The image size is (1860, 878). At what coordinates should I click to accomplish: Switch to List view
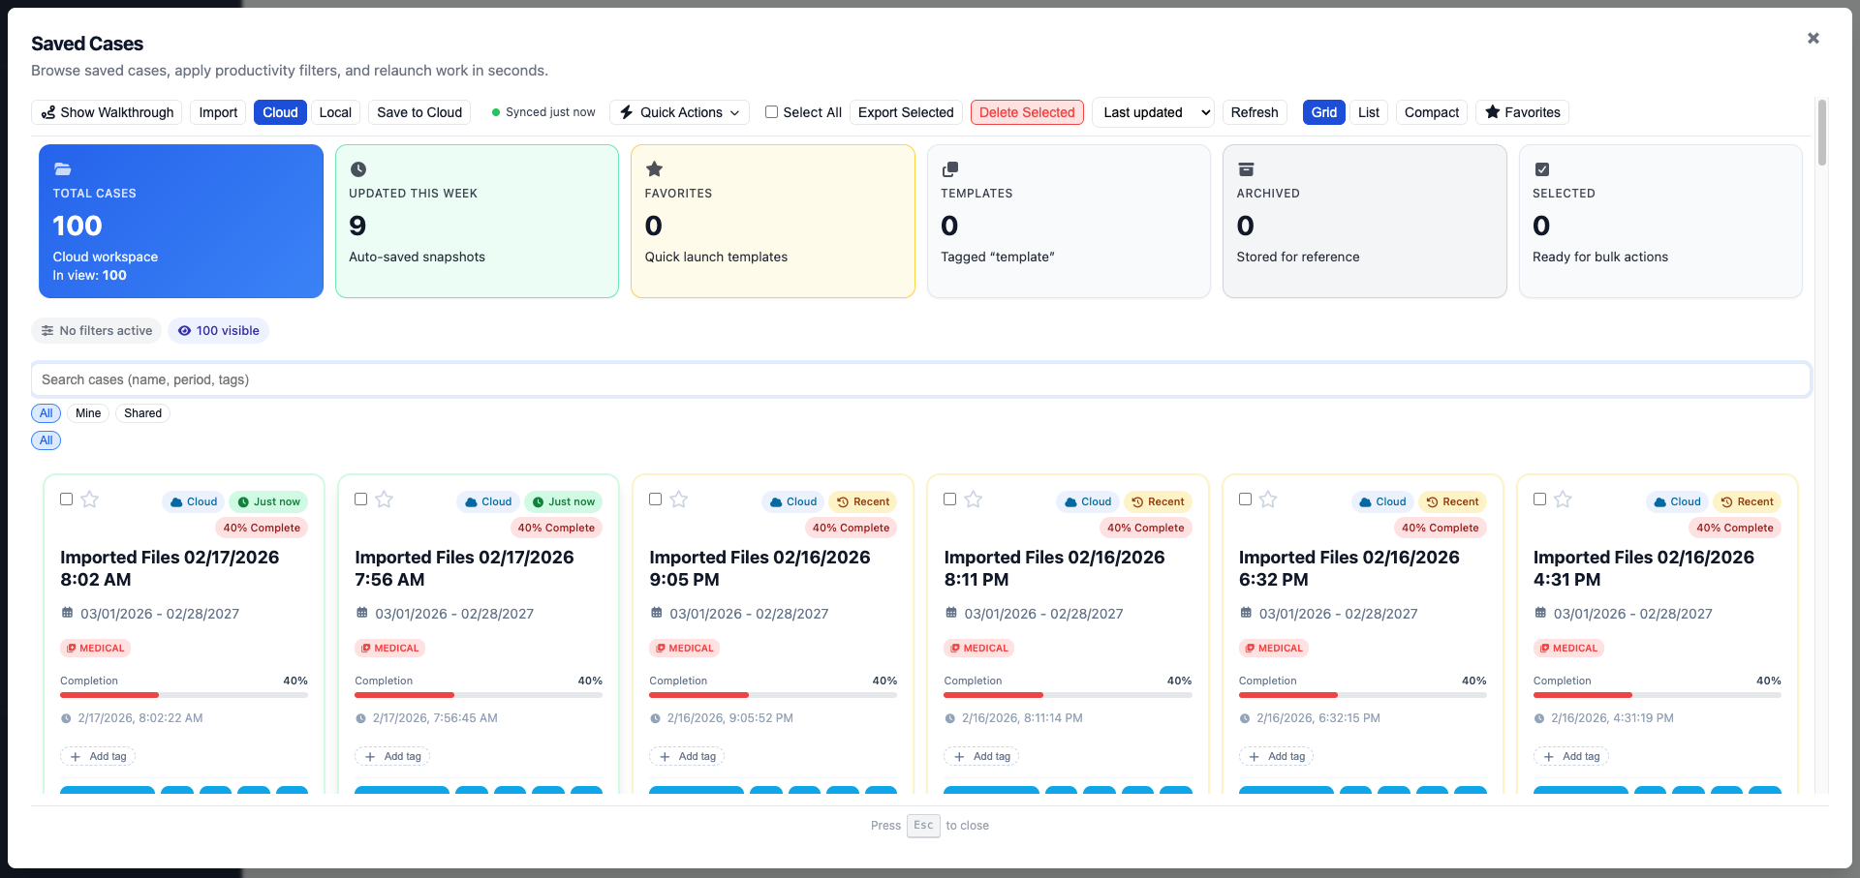[1368, 112]
